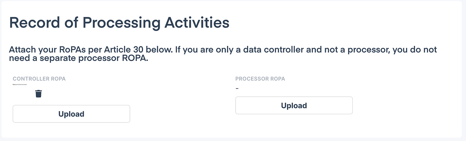Remove the attached controller RoPA document
Image resolution: width=466 pixels, height=141 pixels.
(x=38, y=94)
